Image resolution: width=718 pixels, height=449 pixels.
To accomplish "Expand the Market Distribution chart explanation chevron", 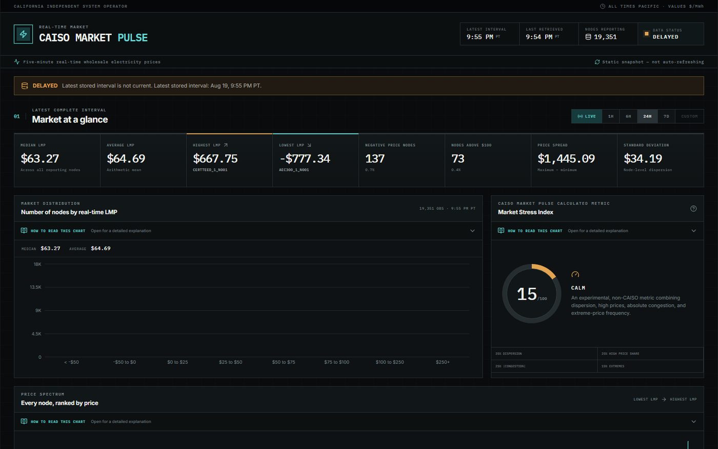I will click(x=472, y=230).
